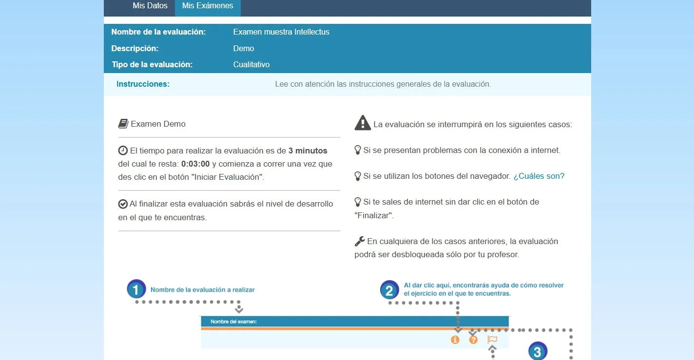This screenshot has height=360, width=694.
Task: Click the book icon beside Examen Demo
Action: click(123, 124)
